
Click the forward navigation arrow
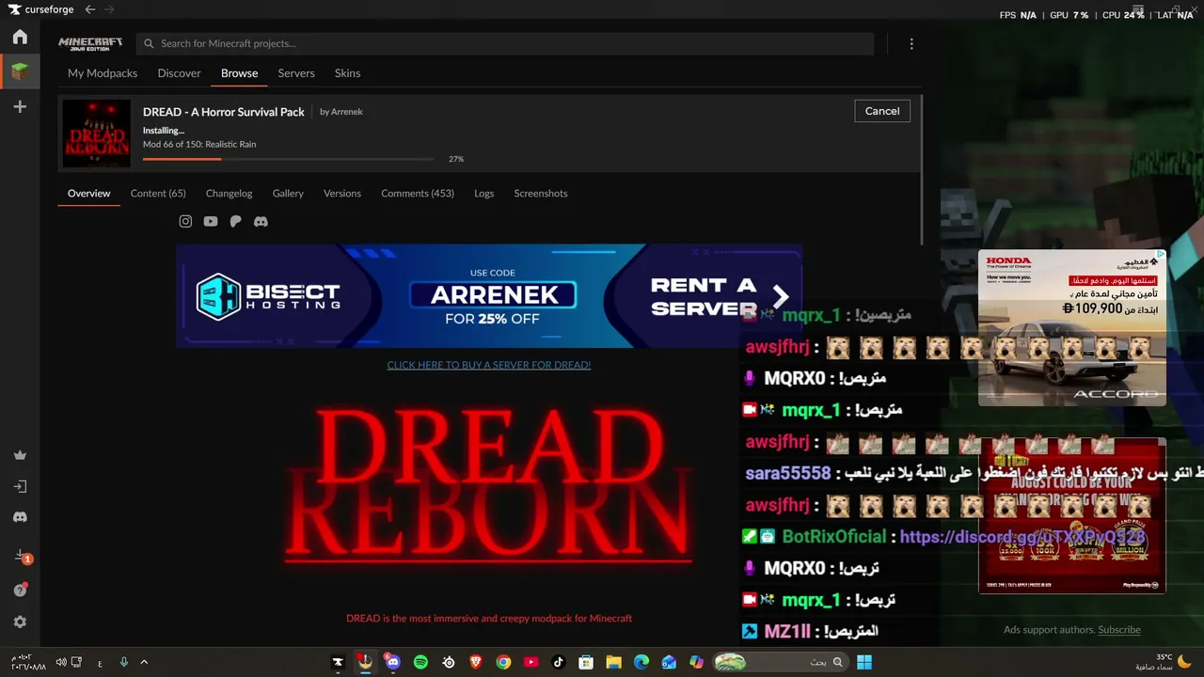[109, 9]
